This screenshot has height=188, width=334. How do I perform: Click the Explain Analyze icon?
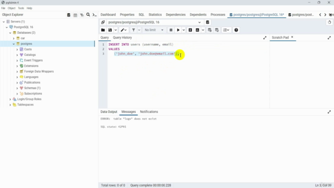click(x=197, y=30)
